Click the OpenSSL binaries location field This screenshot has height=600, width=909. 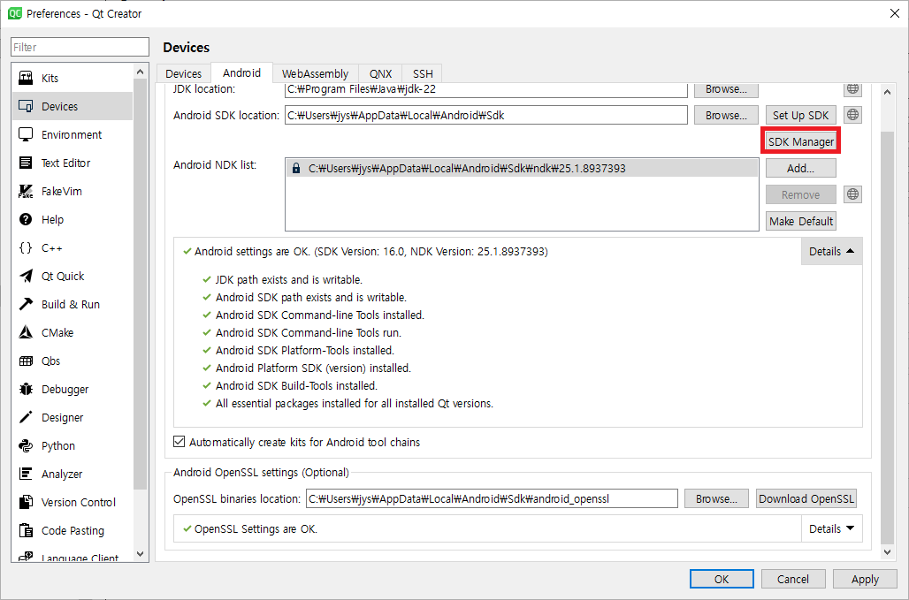(x=492, y=498)
